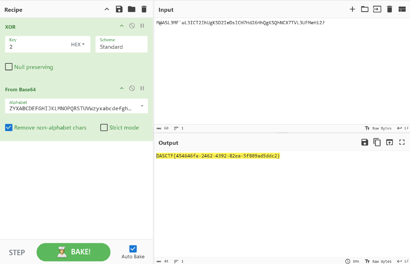Screen dimensions: 410x264
Task: Open a file as input
Action: click(365, 9)
